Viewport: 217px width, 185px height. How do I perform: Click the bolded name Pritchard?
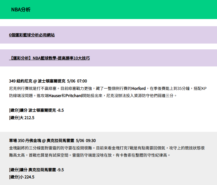tap(74, 96)
